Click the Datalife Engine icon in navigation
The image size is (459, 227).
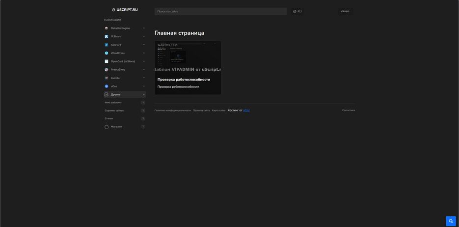pos(107,28)
